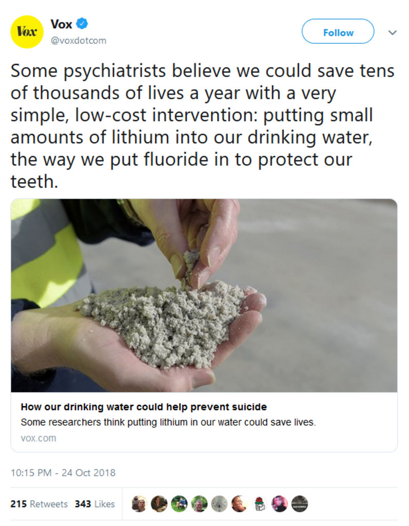Click the first liker avatar in the row
409x526 pixels.
tap(139, 503)
